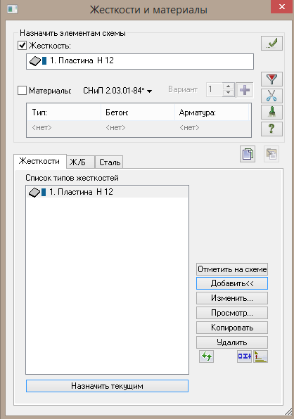Switch to the Сталь tab
Screen dimensions: 294x419
tap(109, 162)
